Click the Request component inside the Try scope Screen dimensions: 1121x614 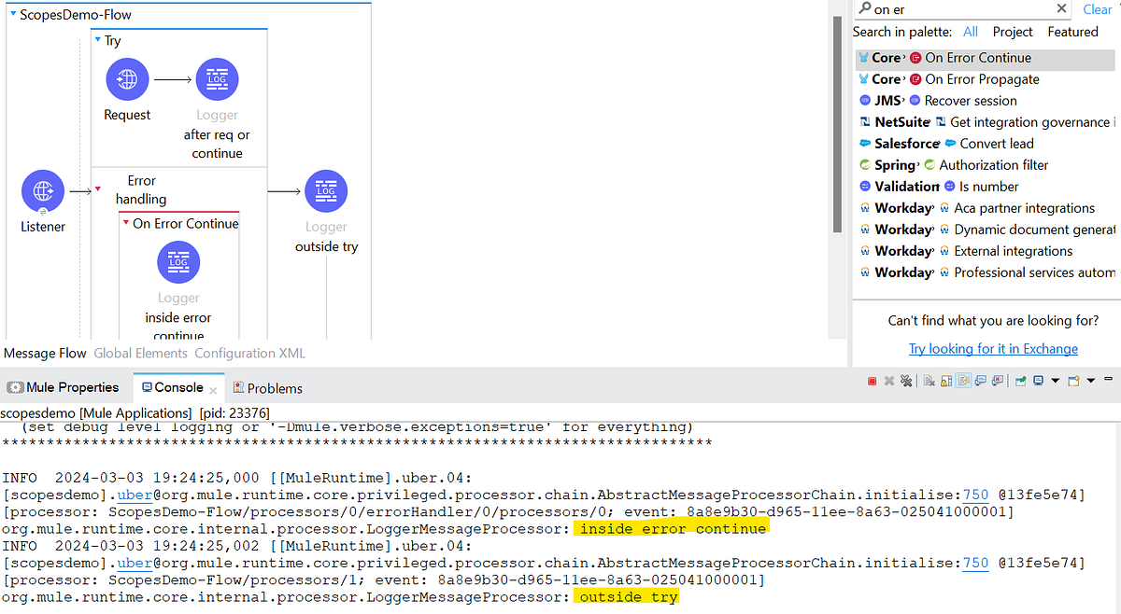127,79
